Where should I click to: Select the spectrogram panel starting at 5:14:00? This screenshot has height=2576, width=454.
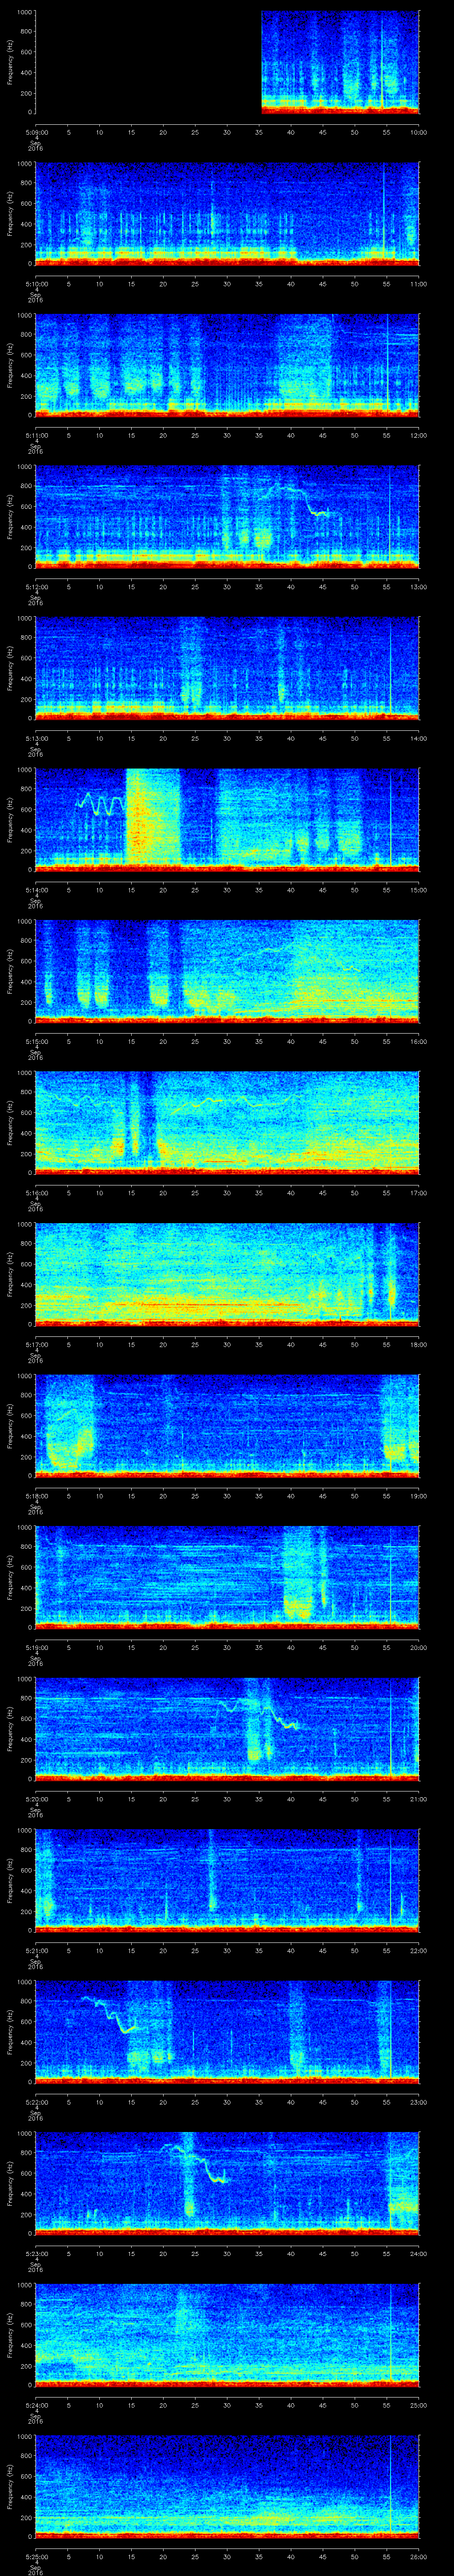227,819
